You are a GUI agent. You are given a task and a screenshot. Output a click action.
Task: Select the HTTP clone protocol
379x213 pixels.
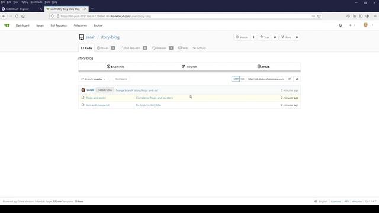coord(236,79)
